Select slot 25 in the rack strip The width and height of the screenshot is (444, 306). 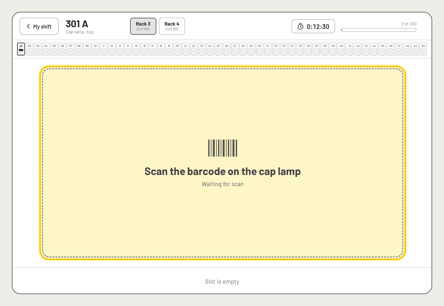218,49
